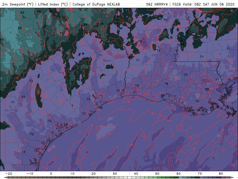Click the 0 label on the color scale
Image resolution: width=238 pixels, height=179 pixels.
(x=51, y=174)
